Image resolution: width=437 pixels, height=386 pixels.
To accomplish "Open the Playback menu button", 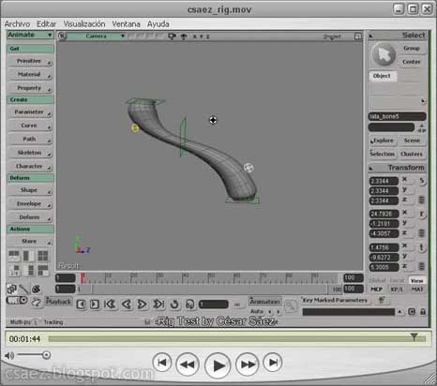I will pyautogui.click(x=58, y=302).
